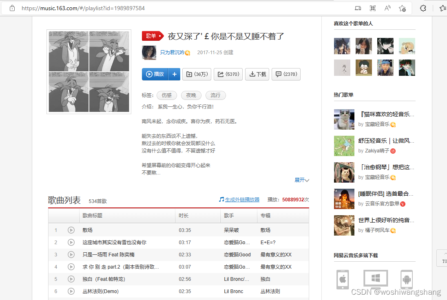Open album 最有意义的XX in row 3
The width and height of the screenshot is (447, 300).
coord(276,255)
